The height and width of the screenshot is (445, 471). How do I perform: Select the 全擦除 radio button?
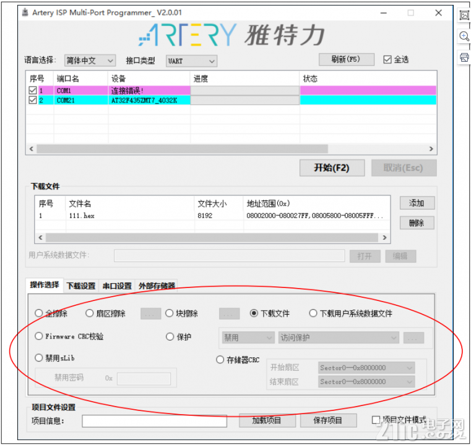[38, 313]
